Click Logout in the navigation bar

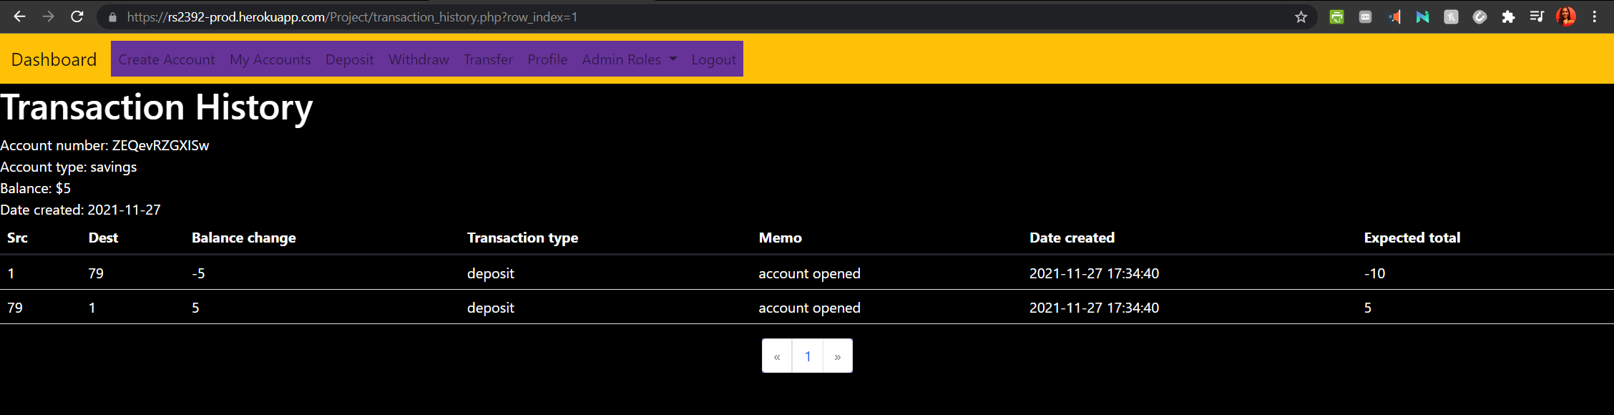tap(713, 59)
